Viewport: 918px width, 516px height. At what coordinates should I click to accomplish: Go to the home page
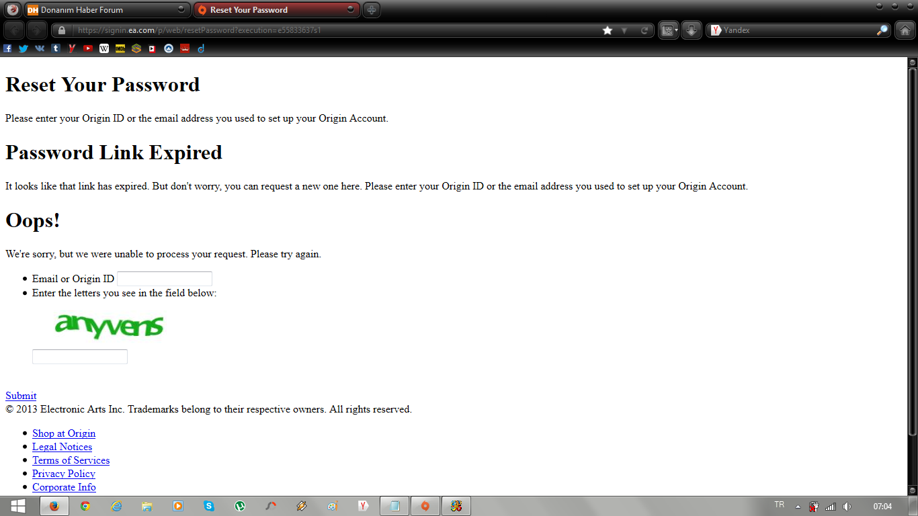click(x=905, y=30)
